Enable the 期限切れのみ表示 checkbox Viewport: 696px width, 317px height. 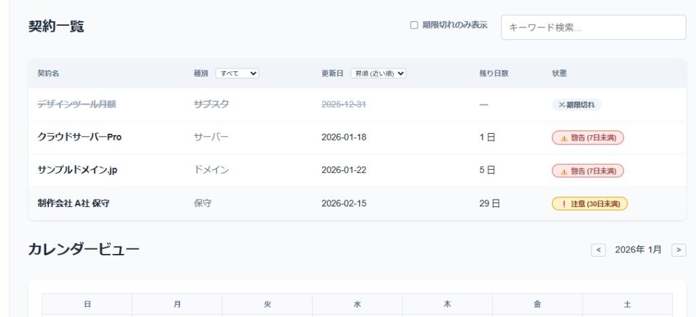point(414,25)
